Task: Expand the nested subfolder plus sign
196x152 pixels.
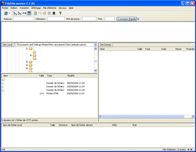Action: [x=31, y=55]
